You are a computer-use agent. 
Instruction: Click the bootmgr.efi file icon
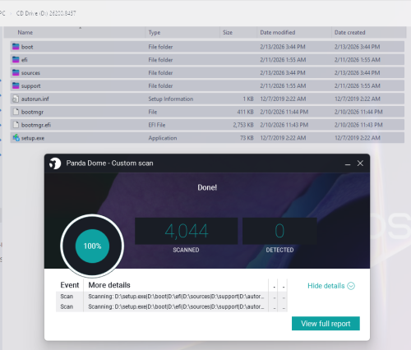pos(16,125)
